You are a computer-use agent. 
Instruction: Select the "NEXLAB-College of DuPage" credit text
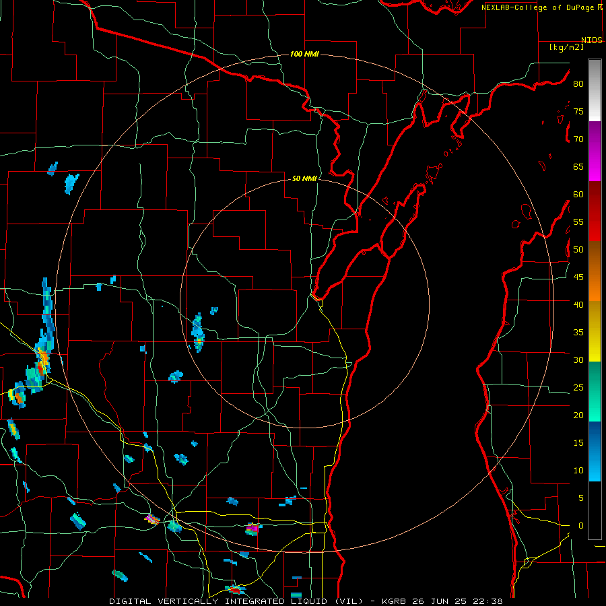[538, 7]
